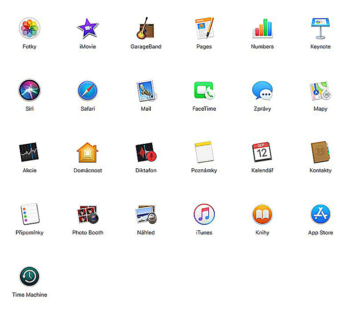Open GarageBand guitar icon
The height and width of the screenshot is (309, 358).
pyautogui.click(x=146, y=28)
